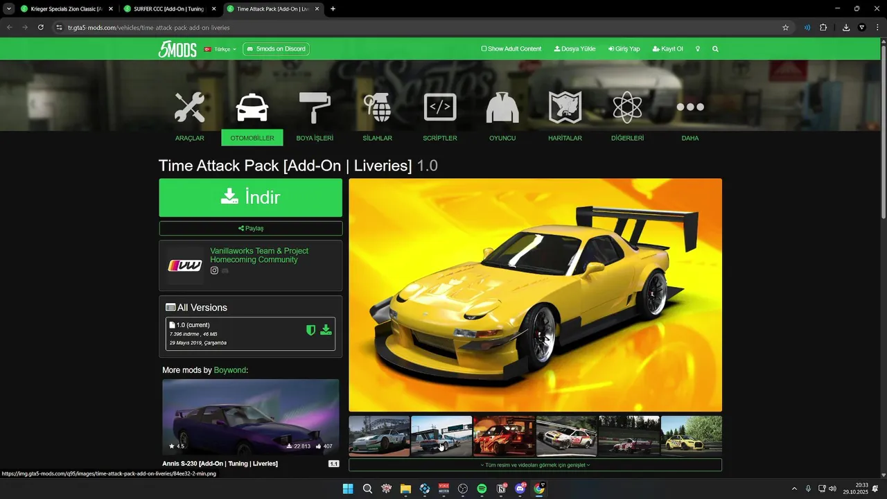Open the taskbar volume icon

832,489
